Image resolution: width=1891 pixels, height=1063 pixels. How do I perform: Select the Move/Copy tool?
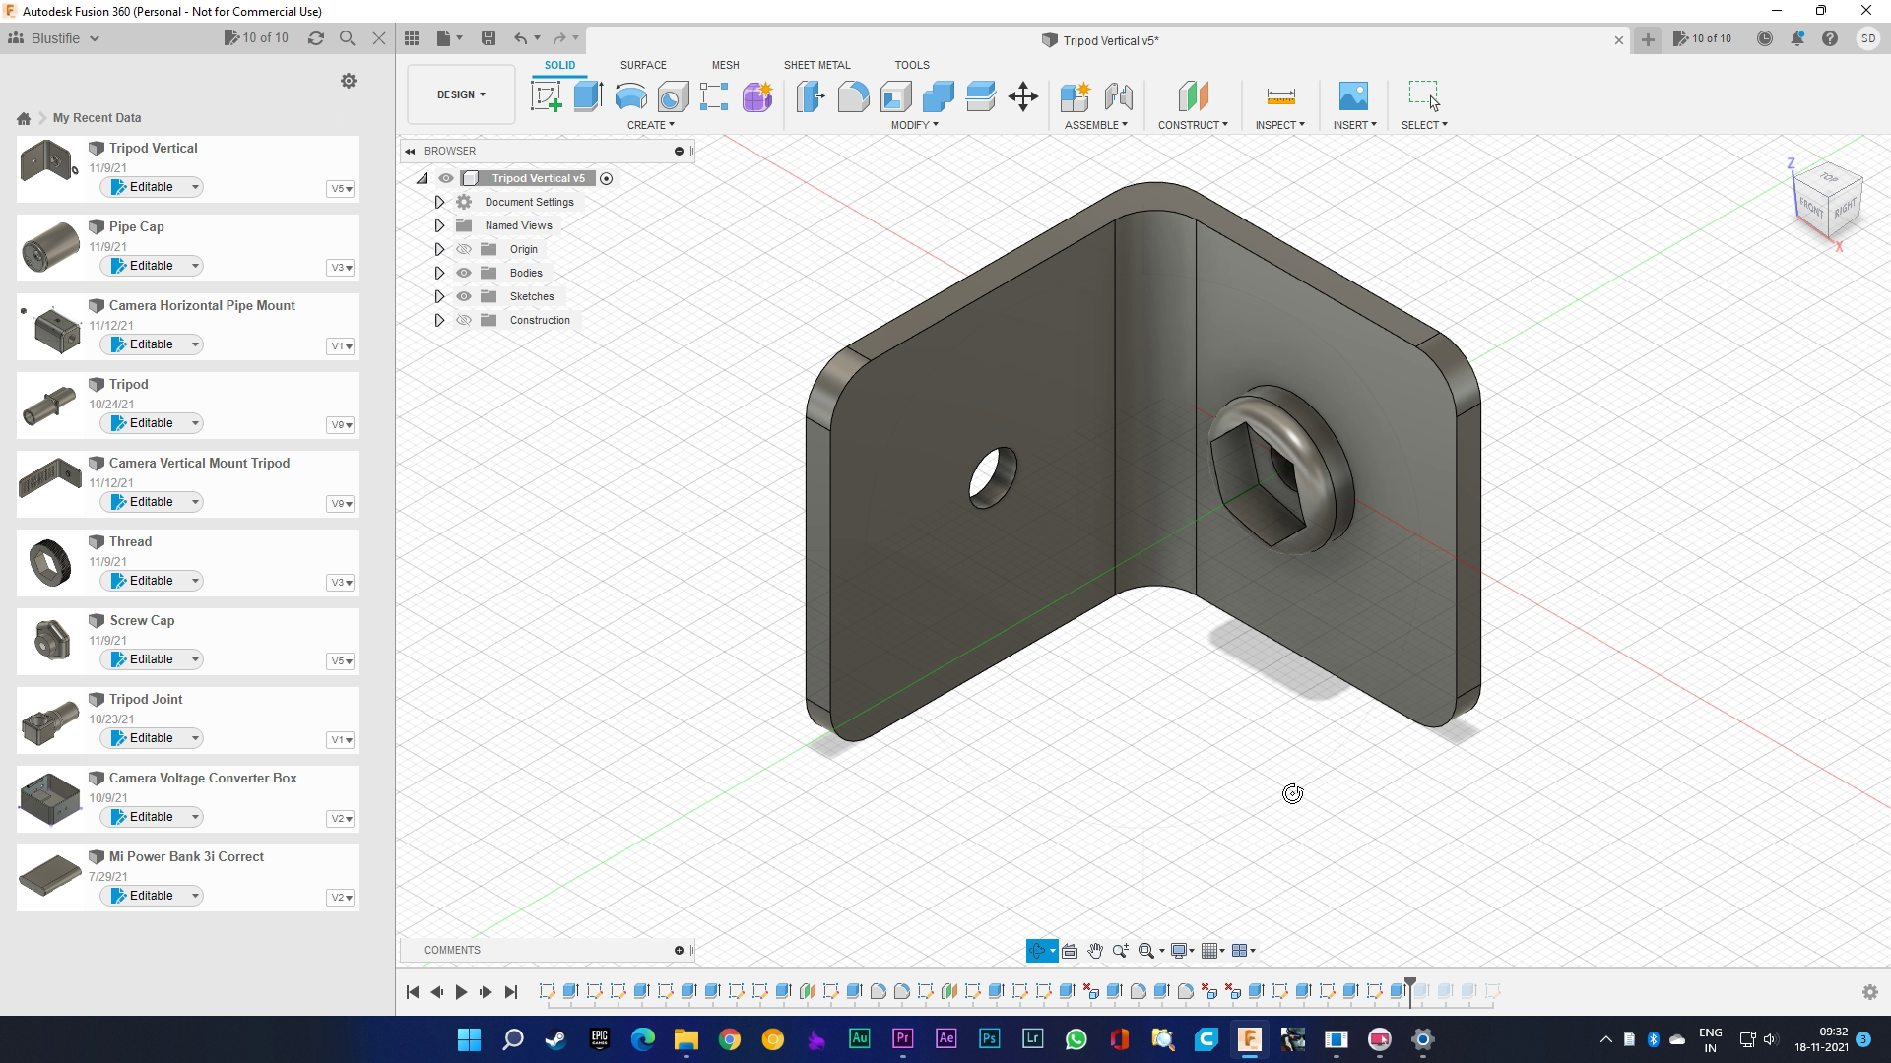coord(1023,96)
